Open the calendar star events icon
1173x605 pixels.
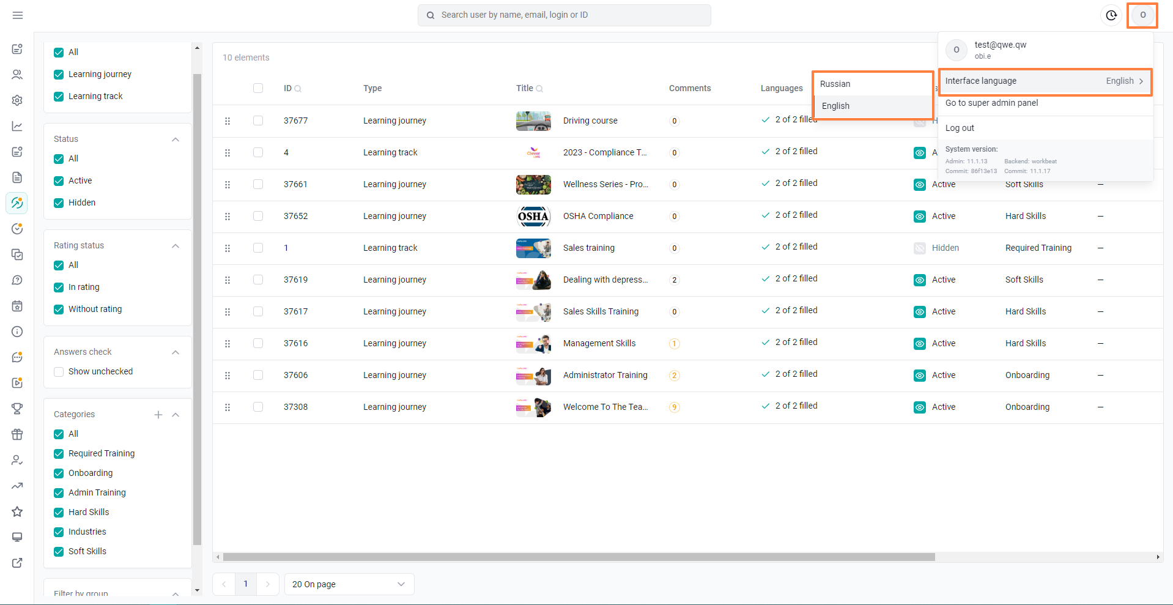coord(17,306)
